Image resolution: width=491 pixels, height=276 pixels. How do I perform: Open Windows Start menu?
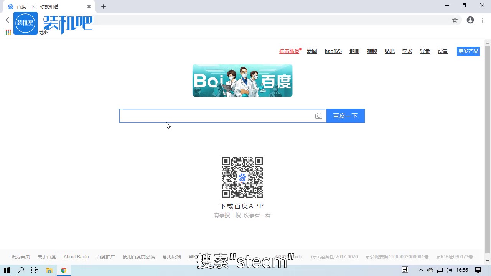(7, 270)
